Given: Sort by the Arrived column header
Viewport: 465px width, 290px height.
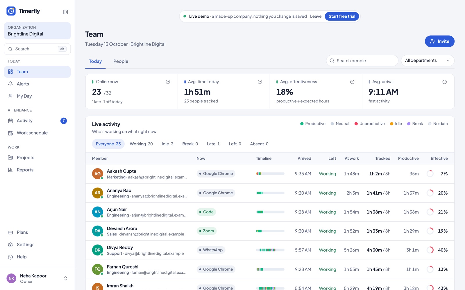Looking at the screenshot, I should pyautogui.click(x=304, y=158).
